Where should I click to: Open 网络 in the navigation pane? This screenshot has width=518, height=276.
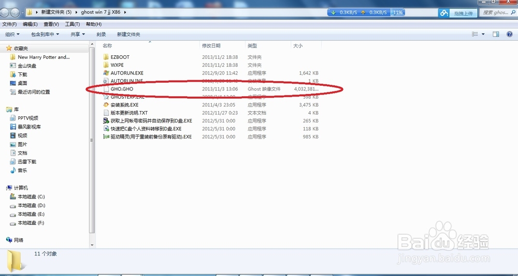[x=19, y=240]
